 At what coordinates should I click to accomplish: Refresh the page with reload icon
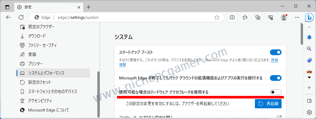click(21, 18)
